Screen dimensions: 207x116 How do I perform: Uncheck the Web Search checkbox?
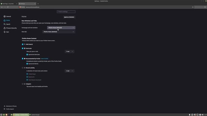pos(23,44)
